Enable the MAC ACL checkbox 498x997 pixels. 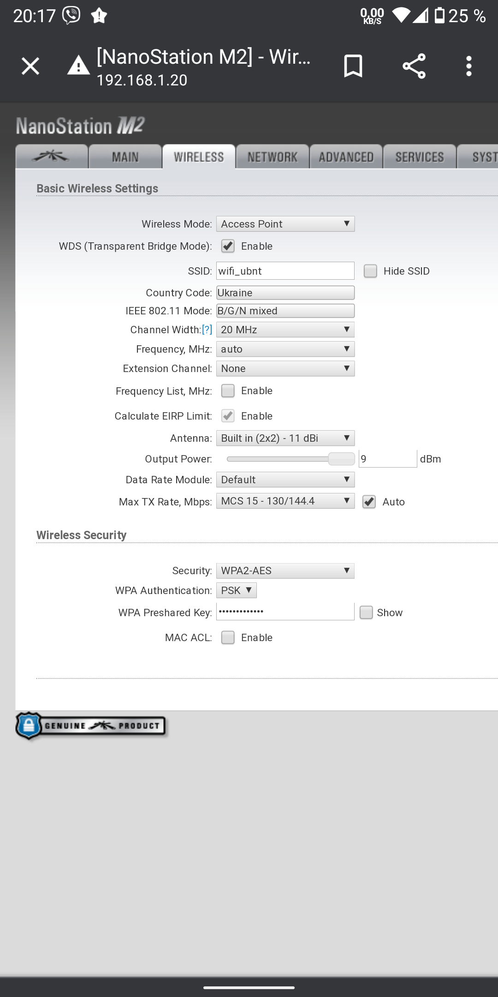[x=228, y=637]
